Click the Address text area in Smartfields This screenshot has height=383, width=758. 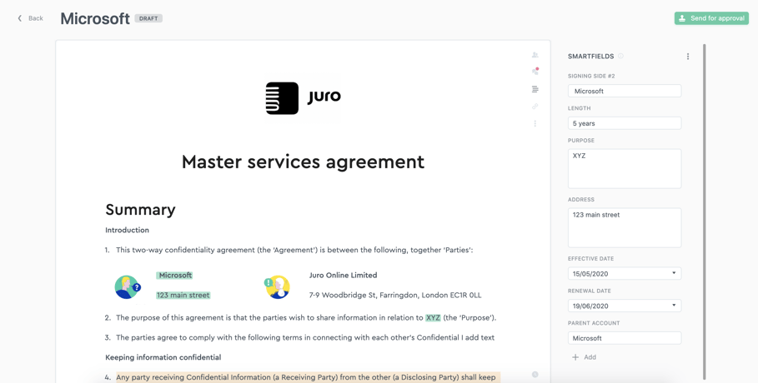pyautogui.click(x=625, y=227)
